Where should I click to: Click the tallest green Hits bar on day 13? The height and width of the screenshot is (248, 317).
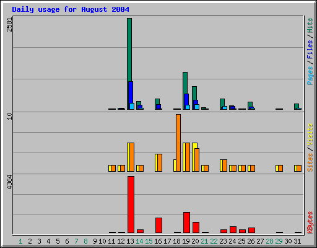pyautogui.click(x=129, y=50)
